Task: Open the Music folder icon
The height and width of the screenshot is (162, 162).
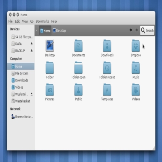Action: [x=136, y=68]
